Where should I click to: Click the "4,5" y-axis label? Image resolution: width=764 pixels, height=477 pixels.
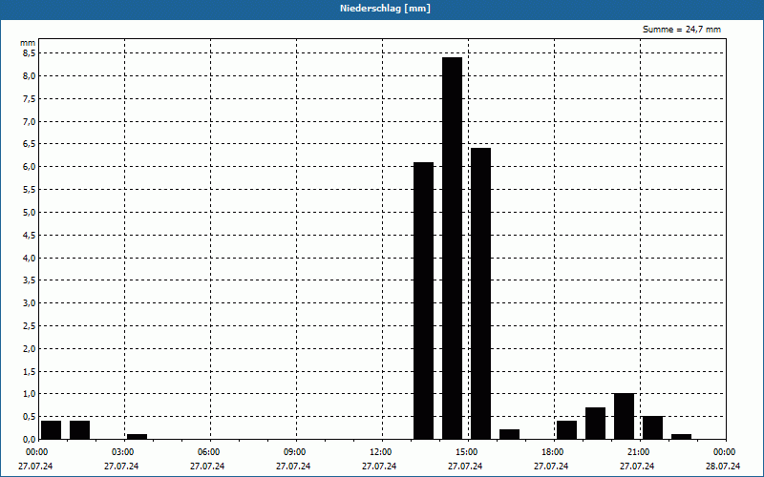(x=30, y=235)
